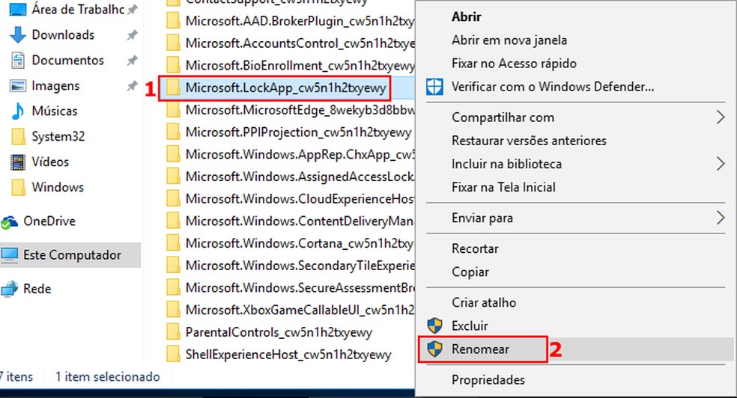This screenshot has width=737, height=398.
Task: Choose Fixar no Acesso rápido
Action: pyautogui.click(x=514, y=64)
